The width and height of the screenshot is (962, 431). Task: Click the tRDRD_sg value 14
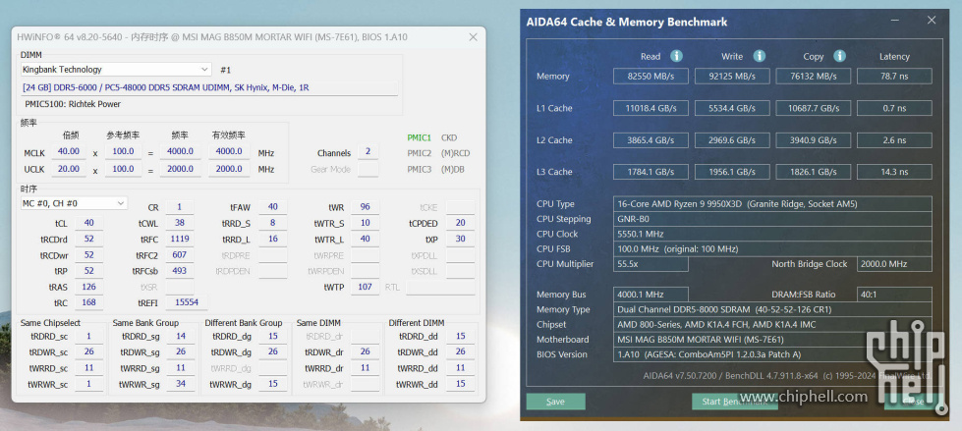(181, 336)
